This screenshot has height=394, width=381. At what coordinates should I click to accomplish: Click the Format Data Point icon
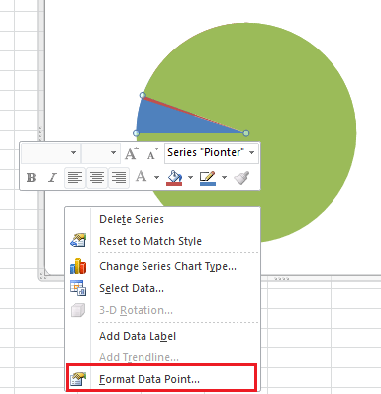78,379
